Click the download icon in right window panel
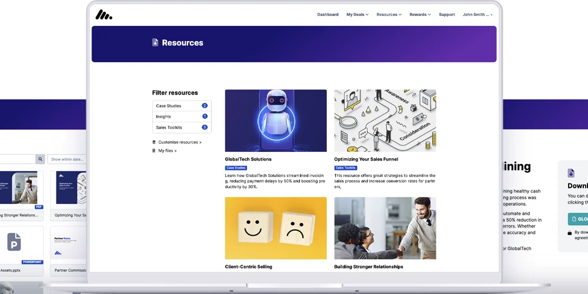This screenshot has height=294, width=588. 571,173
